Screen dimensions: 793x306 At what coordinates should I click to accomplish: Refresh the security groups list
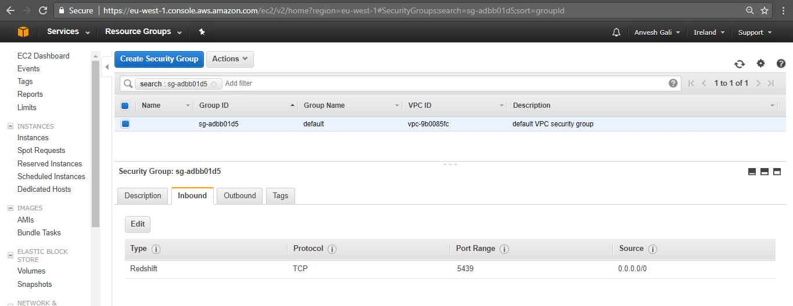(740, 64)
